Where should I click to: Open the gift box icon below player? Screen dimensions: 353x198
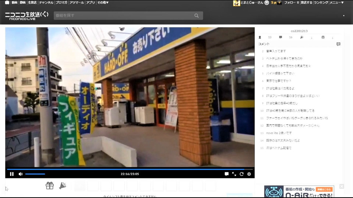pos(50,186)
